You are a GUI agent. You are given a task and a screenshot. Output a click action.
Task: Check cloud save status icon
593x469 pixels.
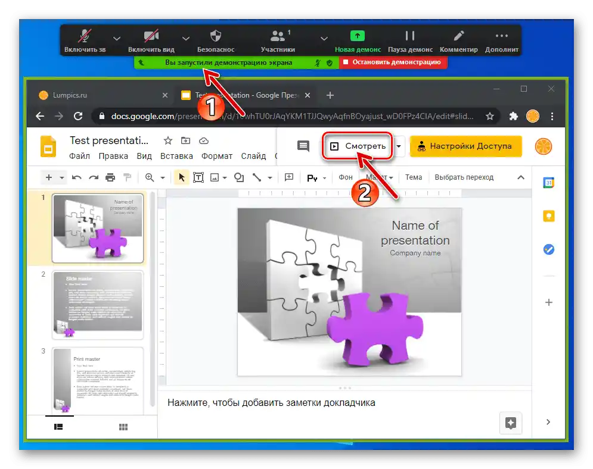tap(204, 141)
